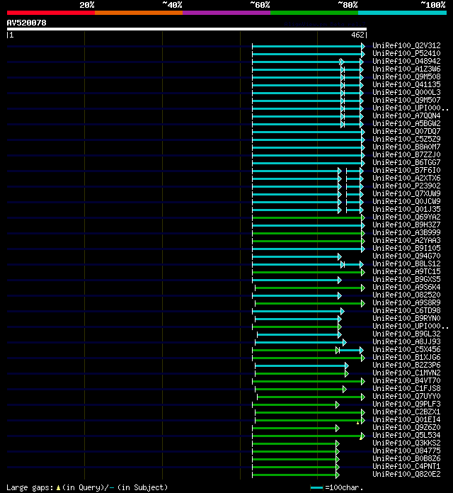The height and width of the screenshot is (493, 453).
Task: Select label UniRef100_C6TD98
Action: coord(406,310)
